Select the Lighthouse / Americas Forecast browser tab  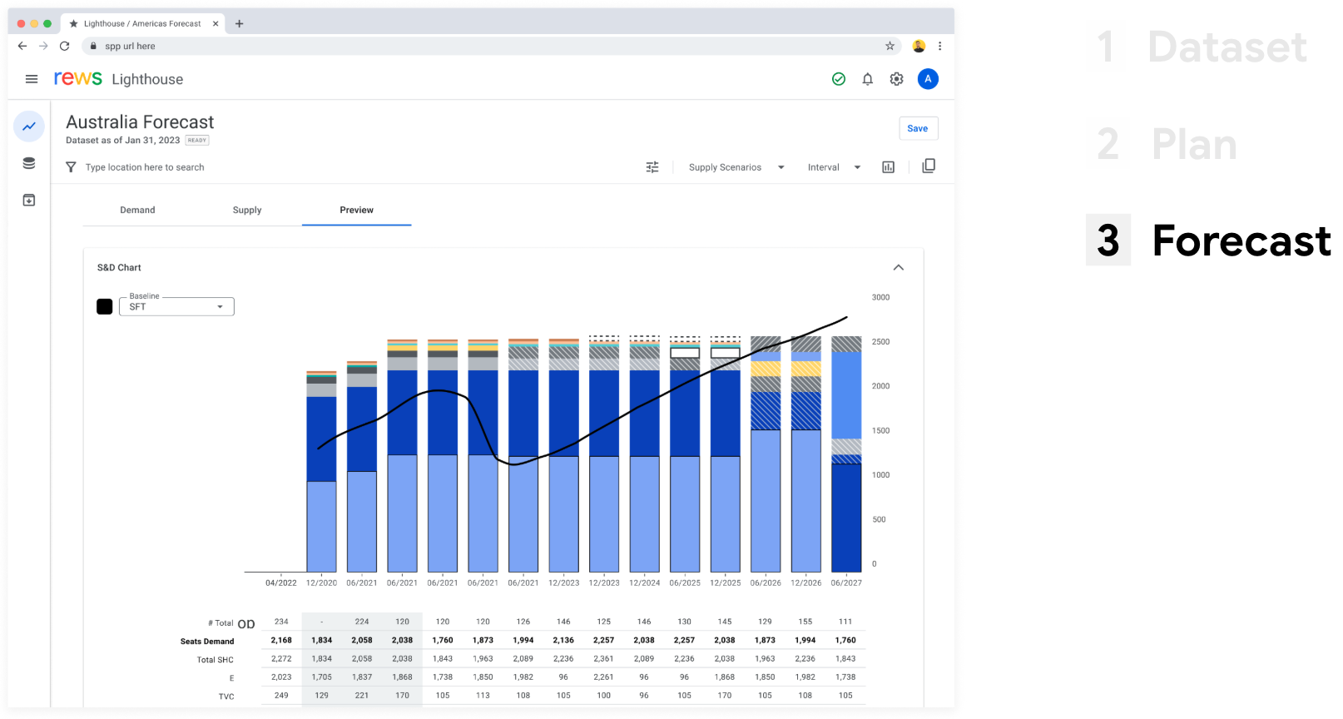pos(141,23)
